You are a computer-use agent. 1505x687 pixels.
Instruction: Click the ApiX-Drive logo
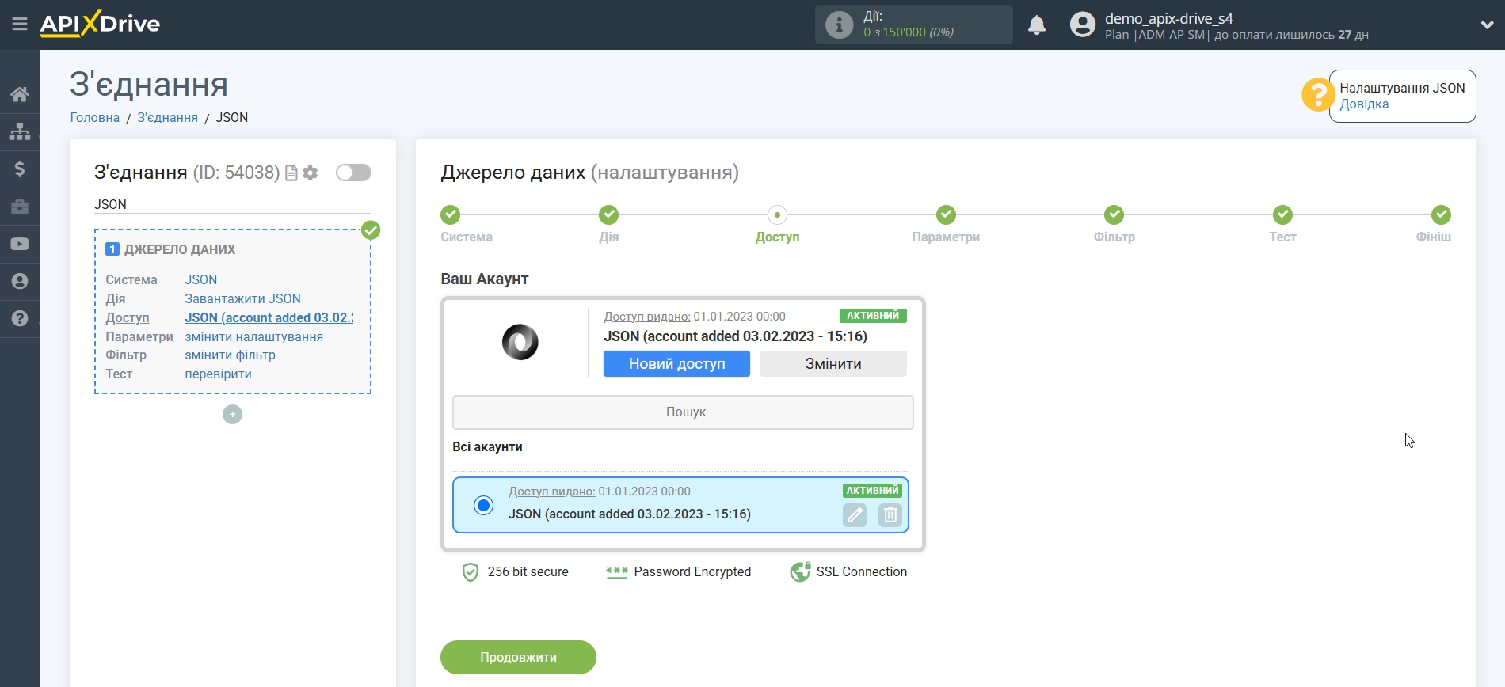(100, 24)
